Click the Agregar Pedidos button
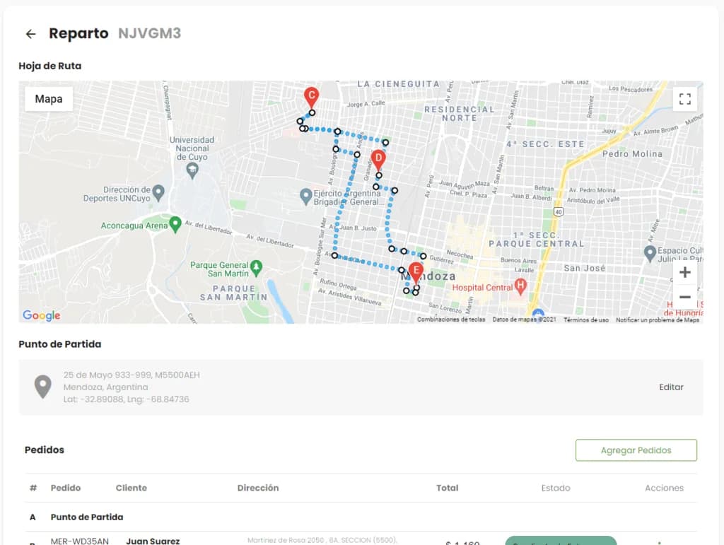 coord(636,450)
